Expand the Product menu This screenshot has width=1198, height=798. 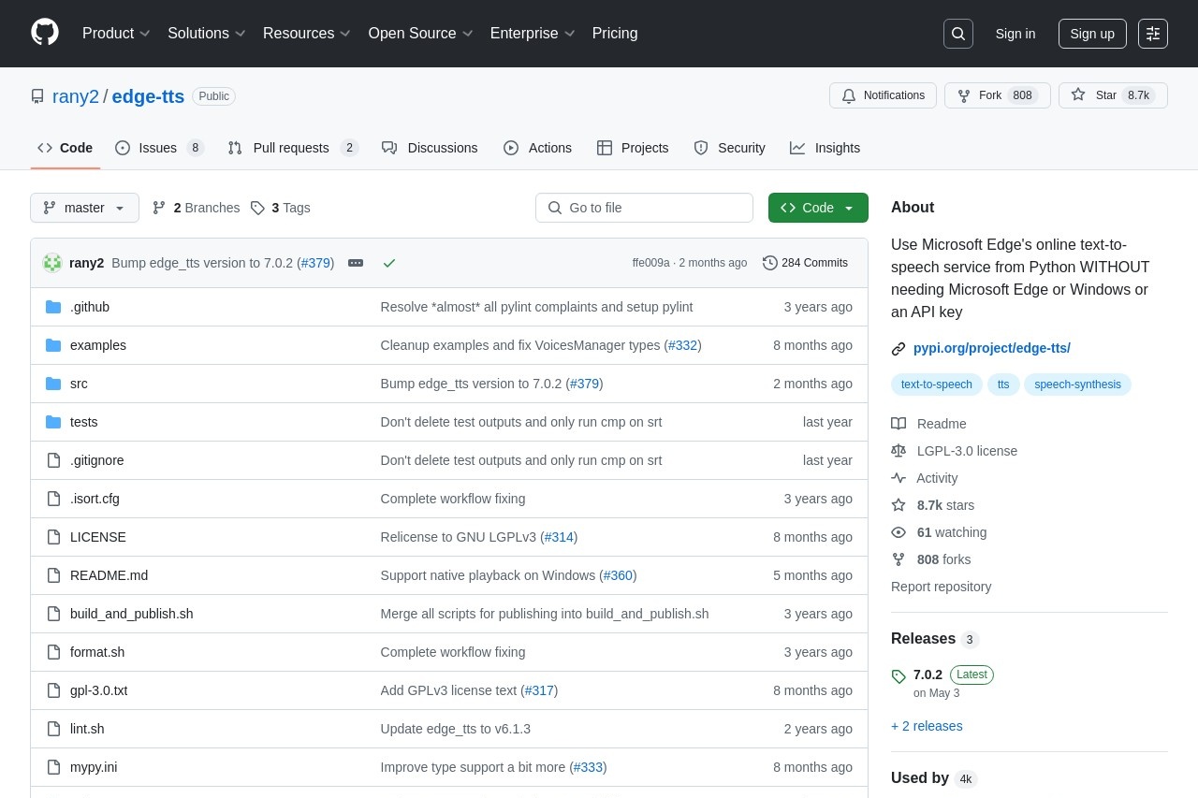[x=116, y=34]
